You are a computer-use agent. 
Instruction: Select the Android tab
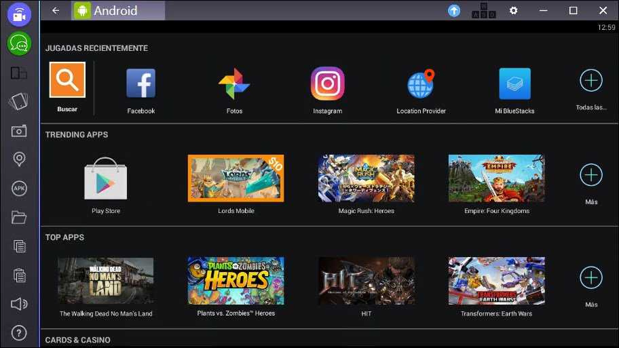[118, 11]
